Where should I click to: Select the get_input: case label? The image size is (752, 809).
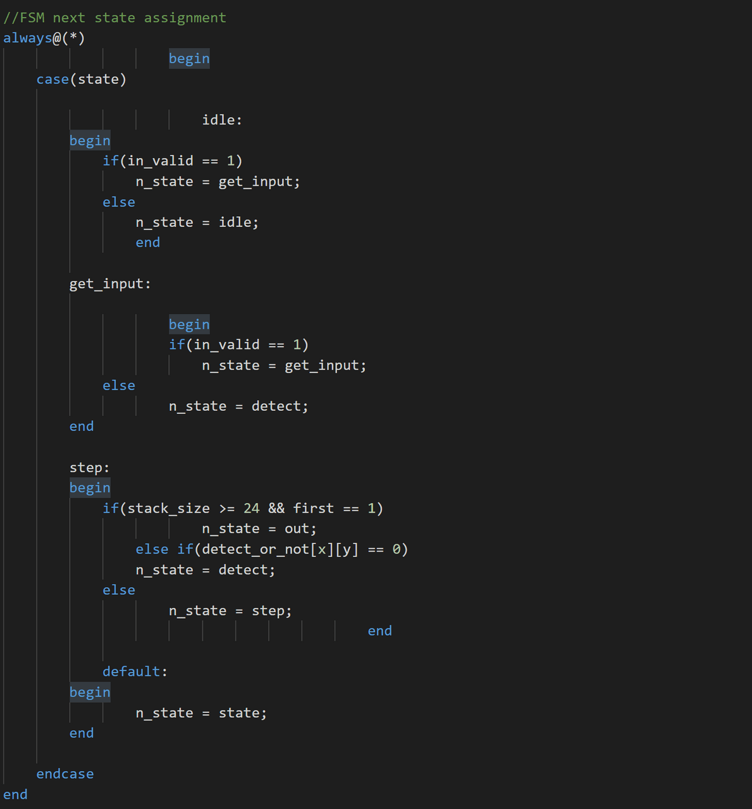pyautogui.click(x=109, y=283)
